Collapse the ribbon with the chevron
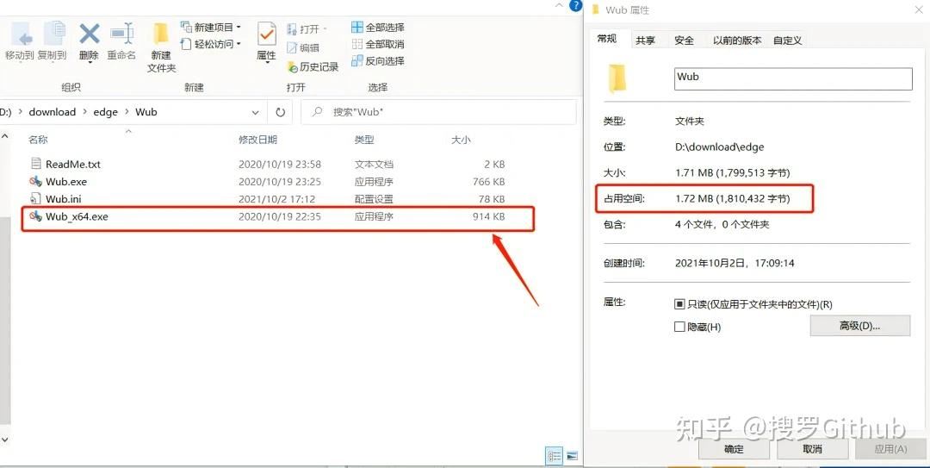This screenshot has width=930, height=468. pos(560,5)
